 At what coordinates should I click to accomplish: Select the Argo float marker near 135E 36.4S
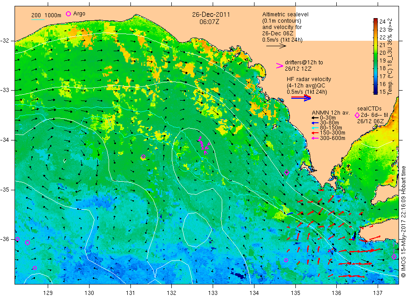286,260
